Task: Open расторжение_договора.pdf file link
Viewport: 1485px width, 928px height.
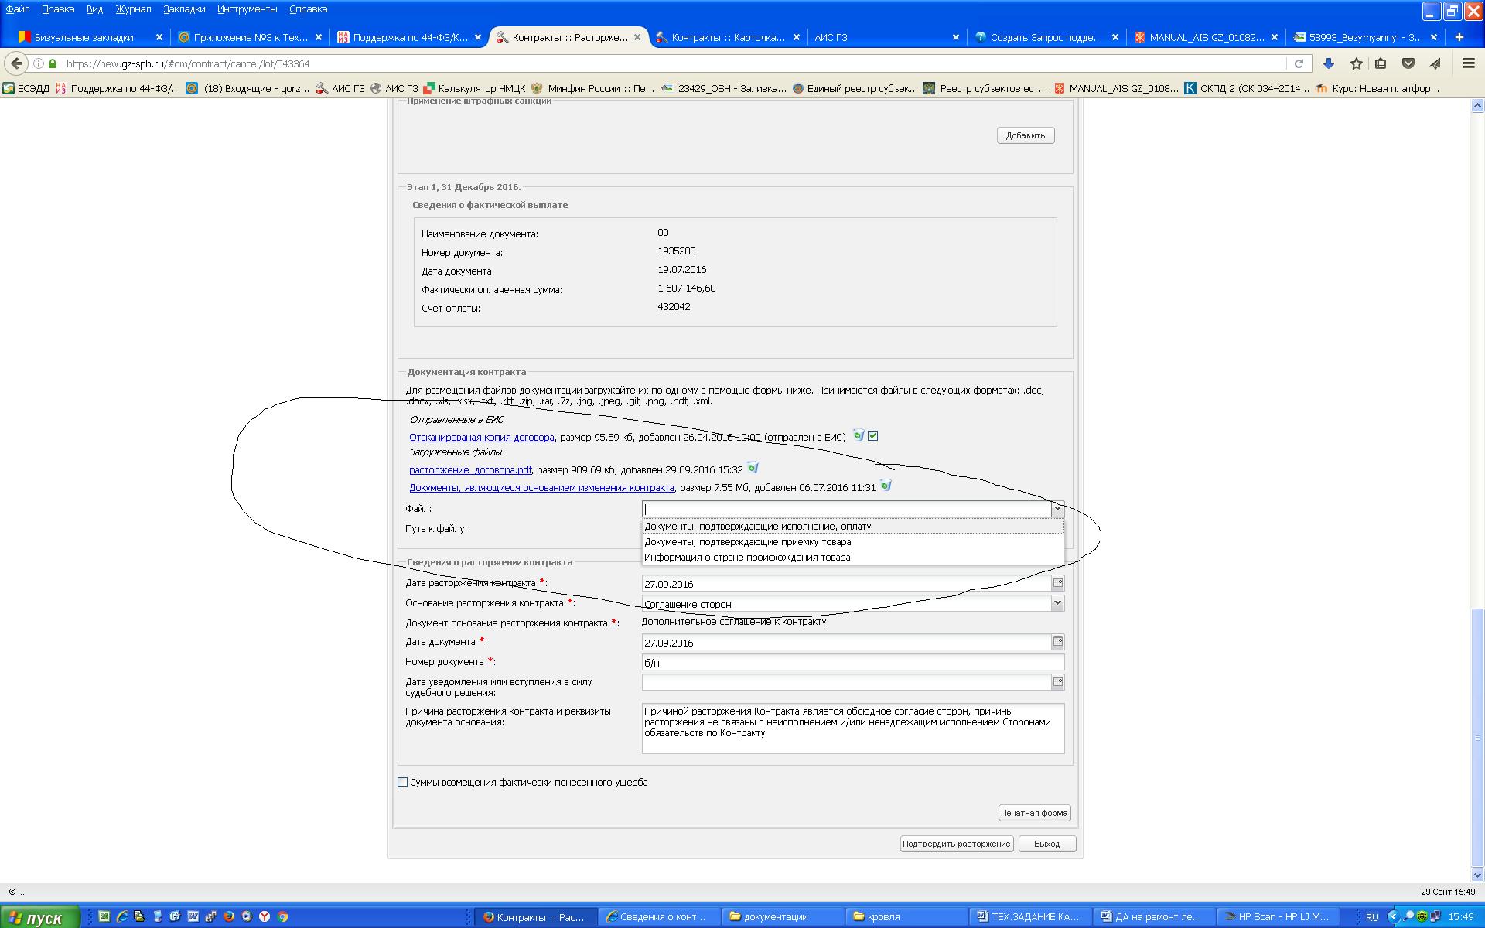Action: click(470, 470)
